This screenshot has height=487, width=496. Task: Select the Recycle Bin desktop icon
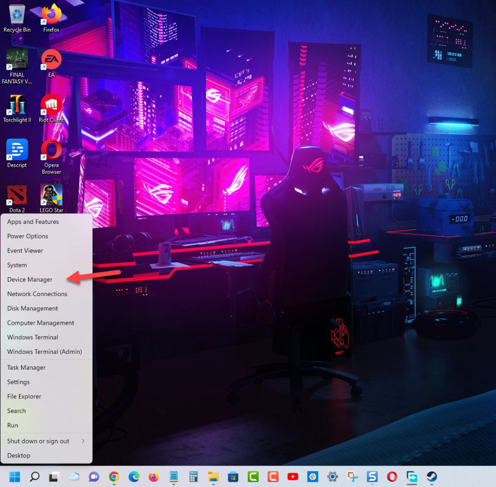[17, 18]
